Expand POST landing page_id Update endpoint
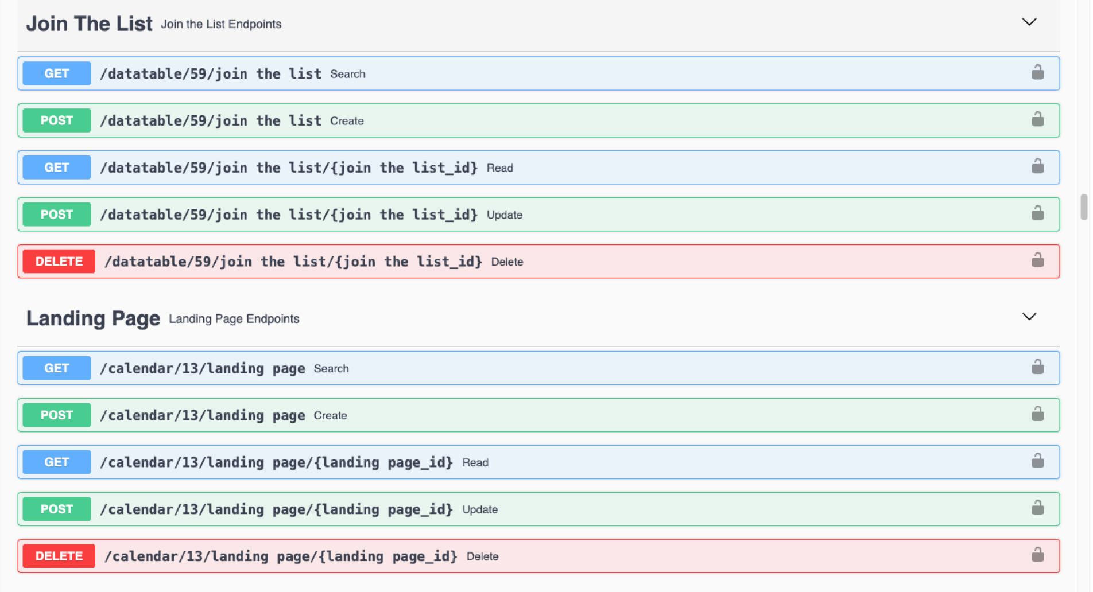Screen dimensions: 1093x592 pyautogui.click(x=538, y=509)
